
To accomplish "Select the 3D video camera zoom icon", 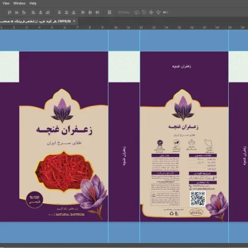I will coord(166,12).
